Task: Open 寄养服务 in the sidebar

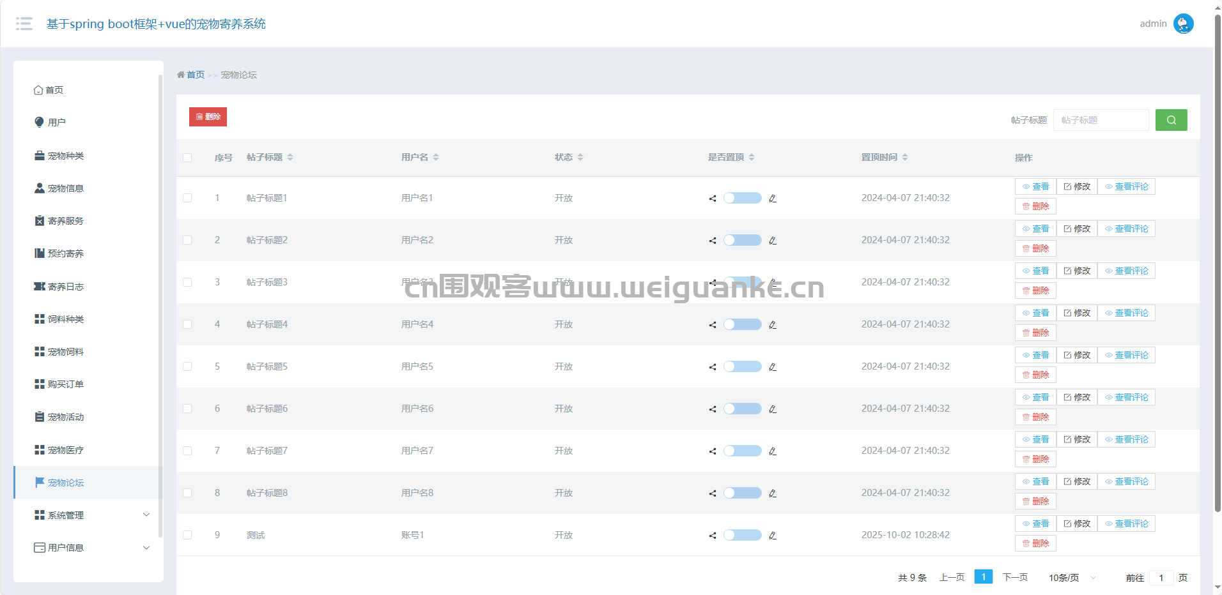Action: 65,221
